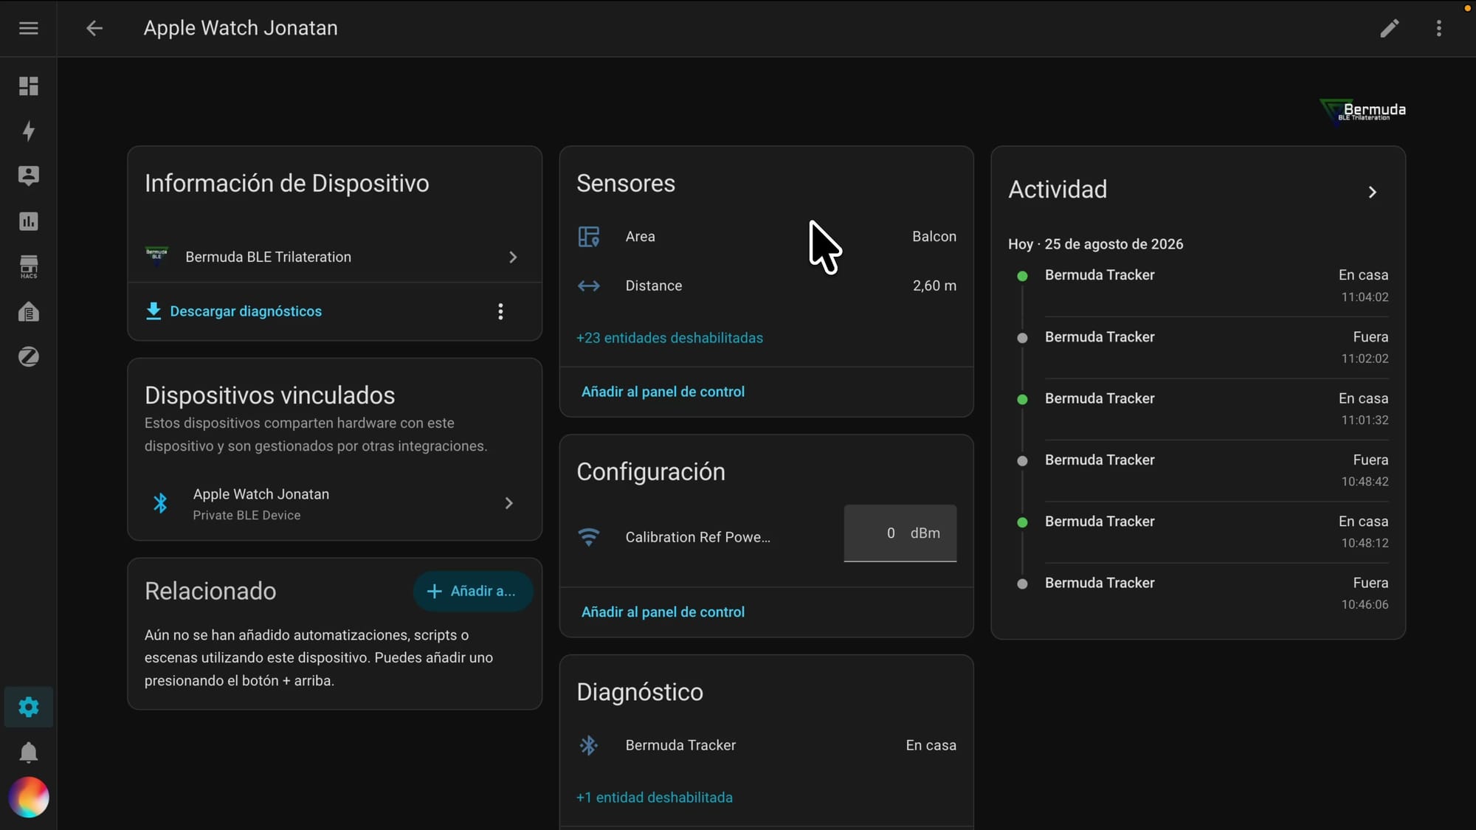This screenshot has height=830, width=1476.
Task: Open Bermuda Tracker activity entry at 11:04:02
Action: pyautogui.click(x=1199, y=286)
